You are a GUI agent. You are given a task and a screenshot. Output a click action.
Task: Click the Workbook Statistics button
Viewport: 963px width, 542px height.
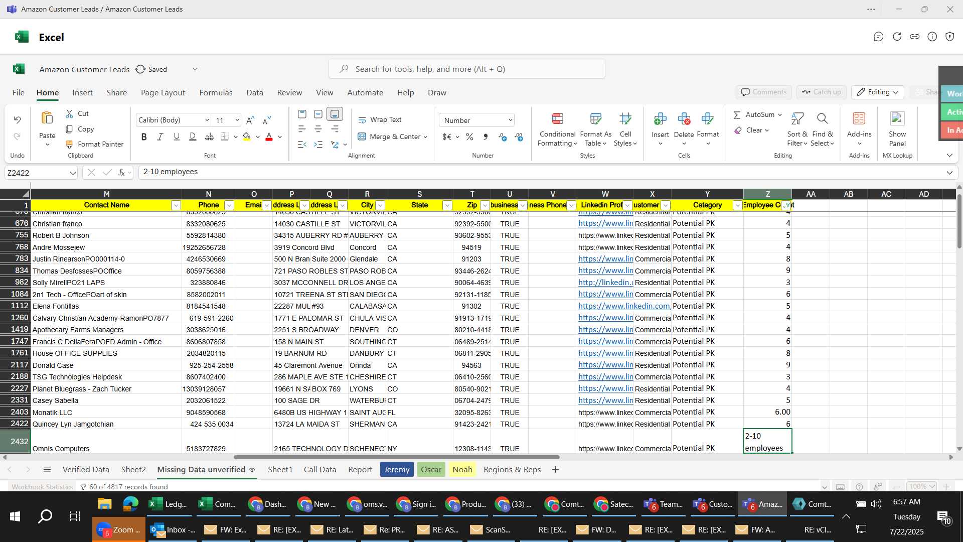click(42, 487)
